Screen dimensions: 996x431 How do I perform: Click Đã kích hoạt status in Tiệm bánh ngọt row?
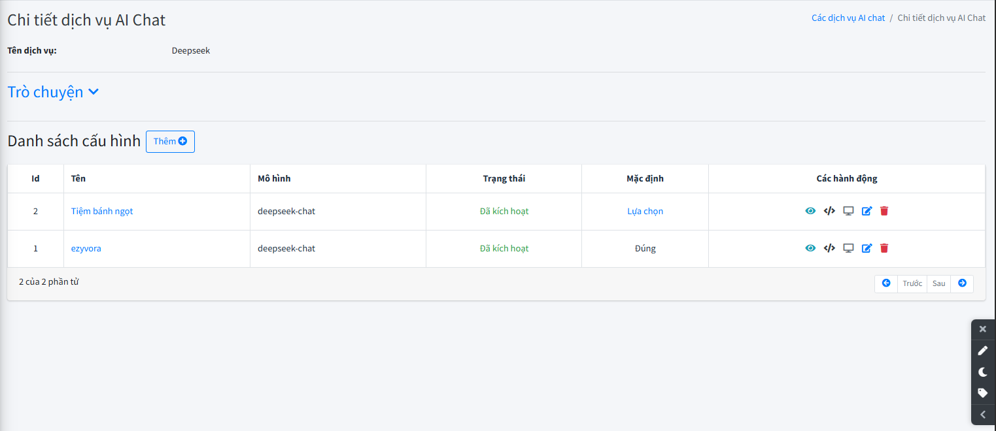pos(504,211)
